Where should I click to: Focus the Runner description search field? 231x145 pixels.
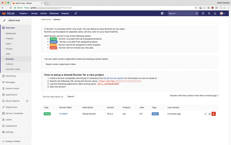54,97
